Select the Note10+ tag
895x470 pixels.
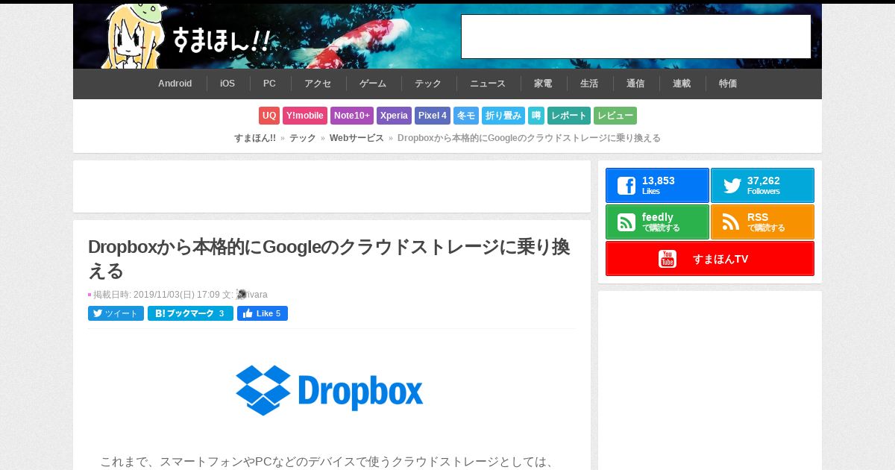(352, 116)
